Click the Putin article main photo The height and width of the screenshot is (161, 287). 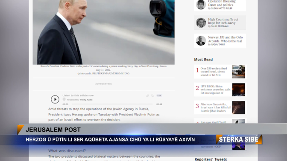(104, 32)
